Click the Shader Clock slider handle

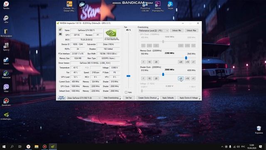(x=163, y=74)
